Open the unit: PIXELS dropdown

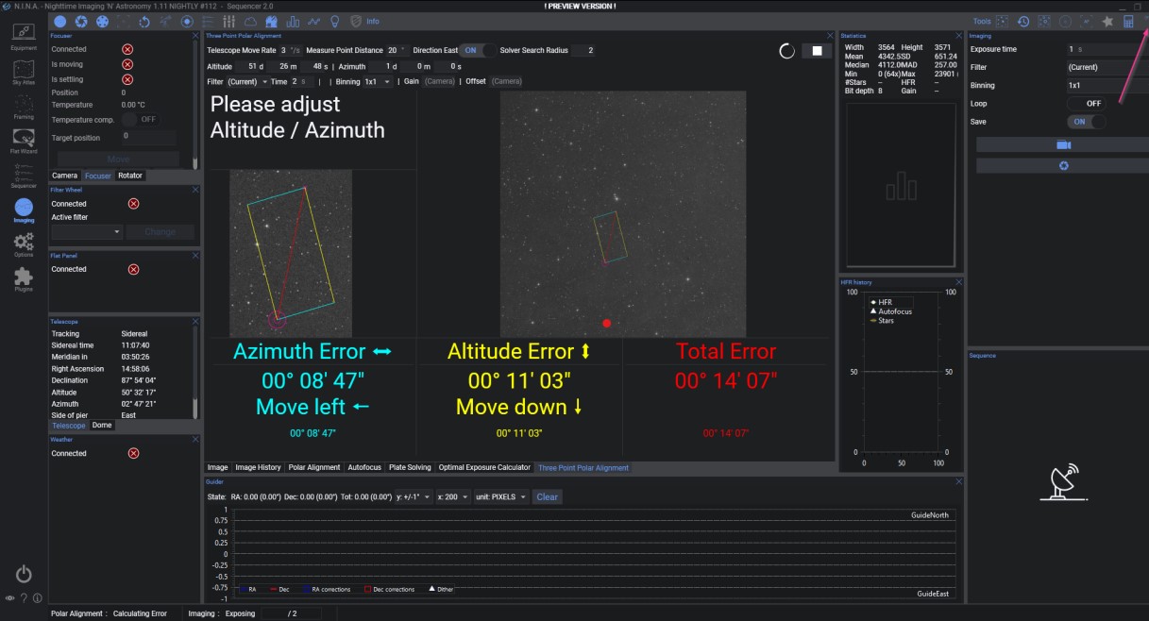[500, 496]
